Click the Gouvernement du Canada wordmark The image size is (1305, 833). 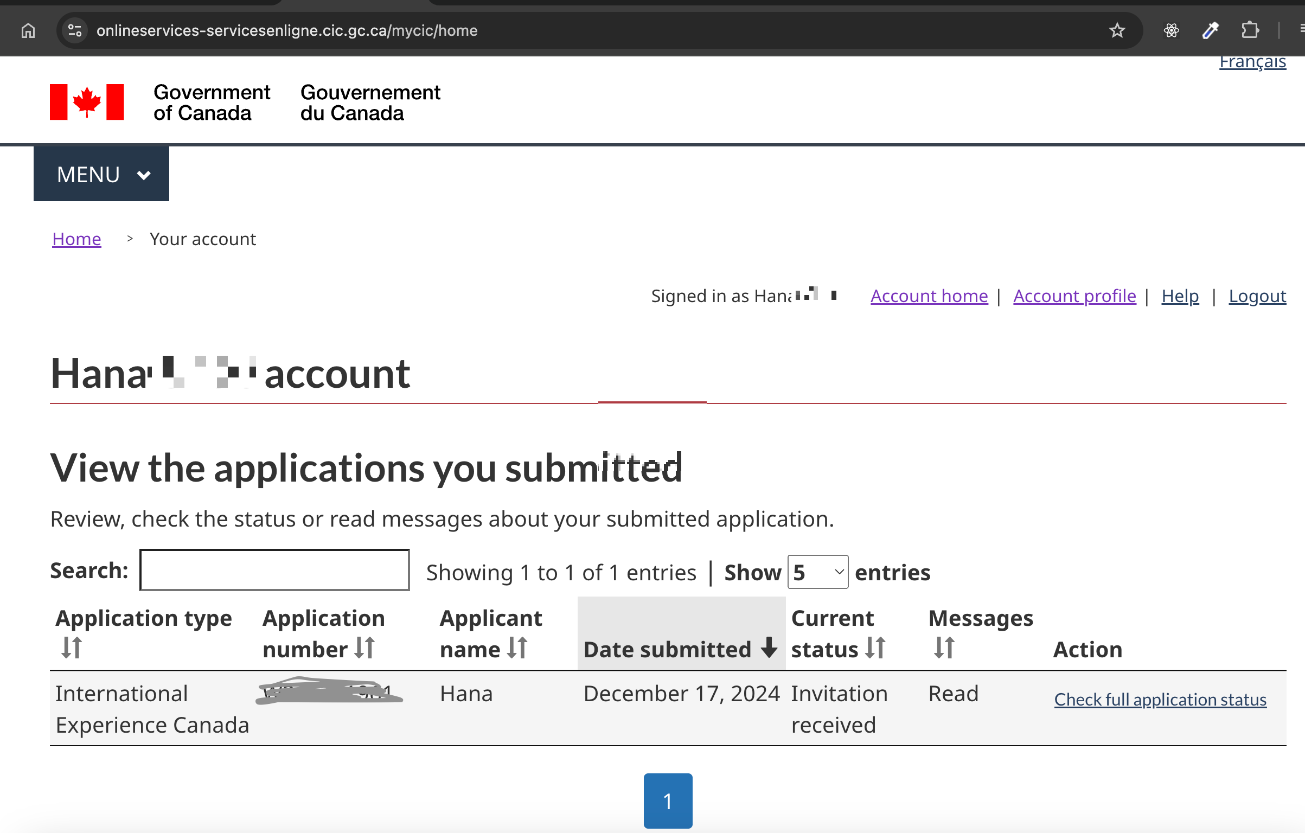[x=370, y=102]
